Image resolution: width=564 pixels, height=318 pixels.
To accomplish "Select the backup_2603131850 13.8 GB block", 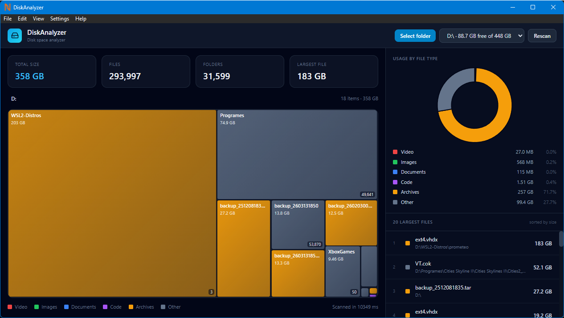I will [x=298, y=224].
